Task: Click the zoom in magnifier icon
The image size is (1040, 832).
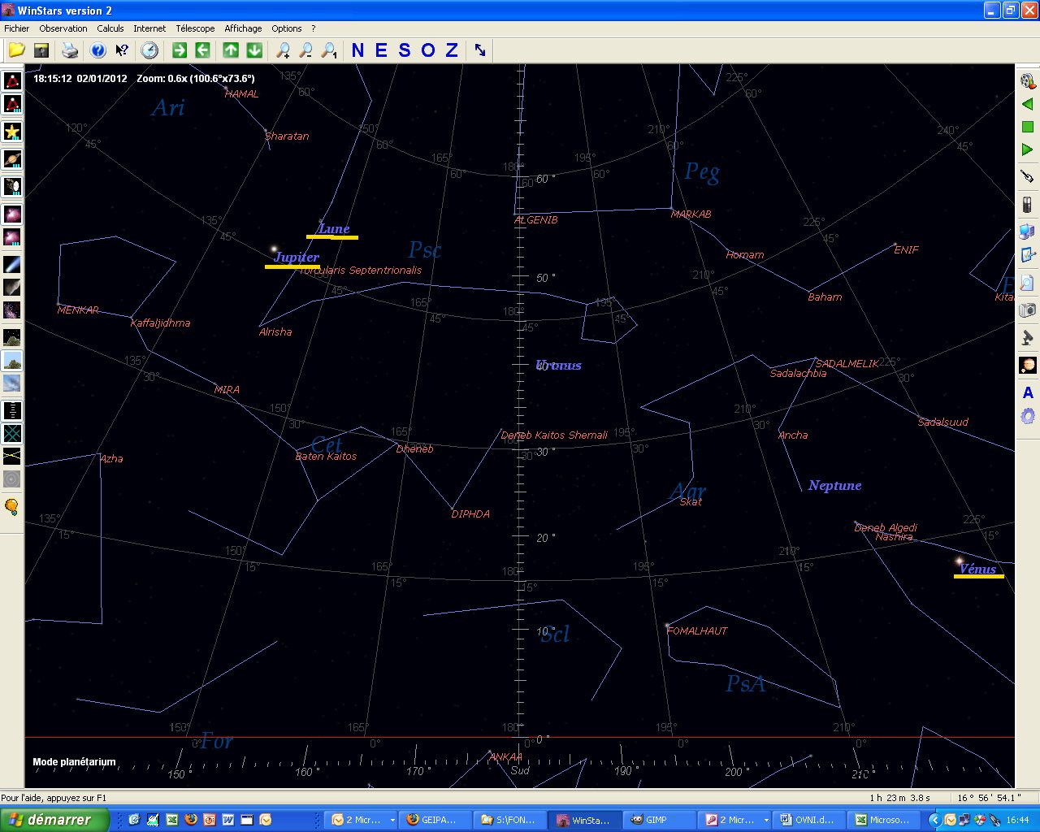Action: 283,50
